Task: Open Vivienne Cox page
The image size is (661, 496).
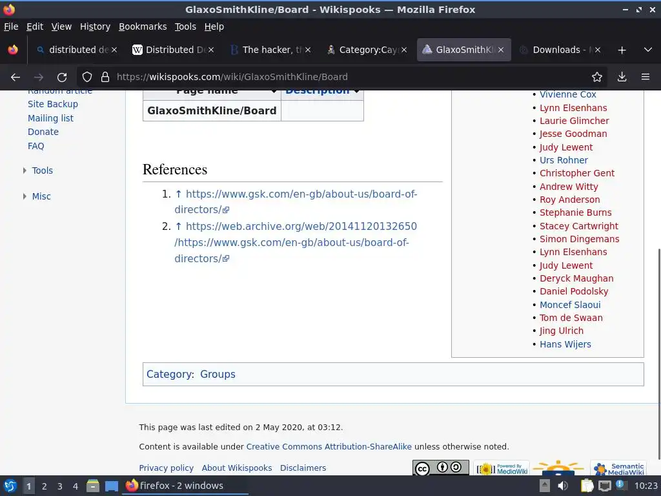Action: 568,94
